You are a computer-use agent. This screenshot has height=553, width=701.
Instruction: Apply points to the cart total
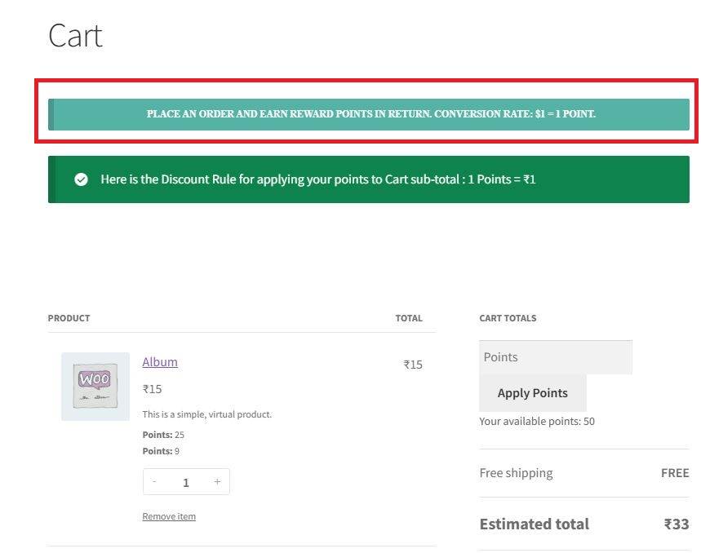tap(532, 393)
